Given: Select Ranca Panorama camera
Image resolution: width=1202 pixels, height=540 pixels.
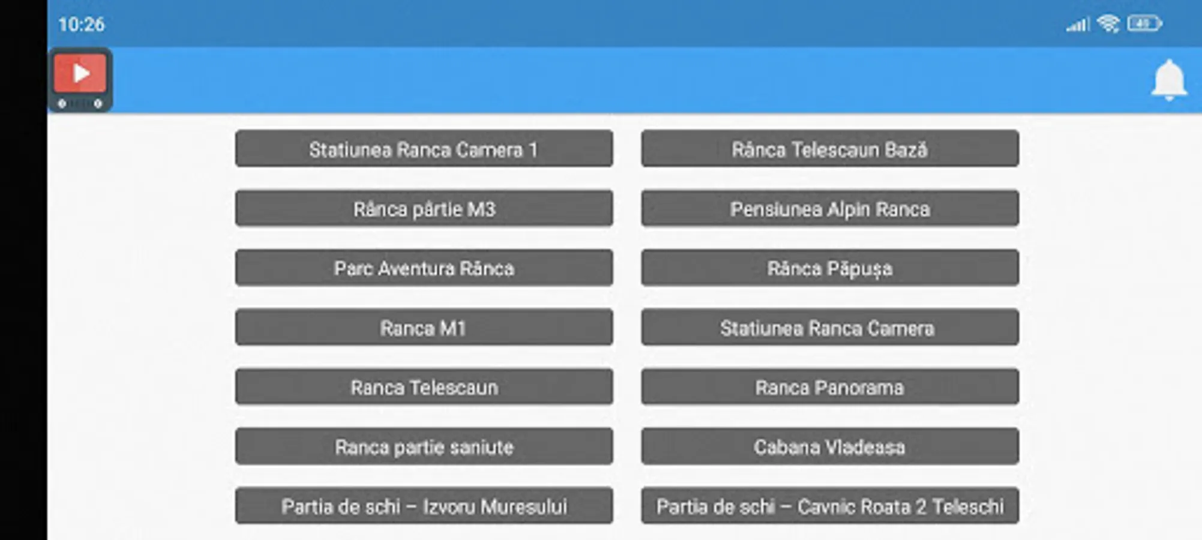Looking at the screenshot, I should point(830,386).
